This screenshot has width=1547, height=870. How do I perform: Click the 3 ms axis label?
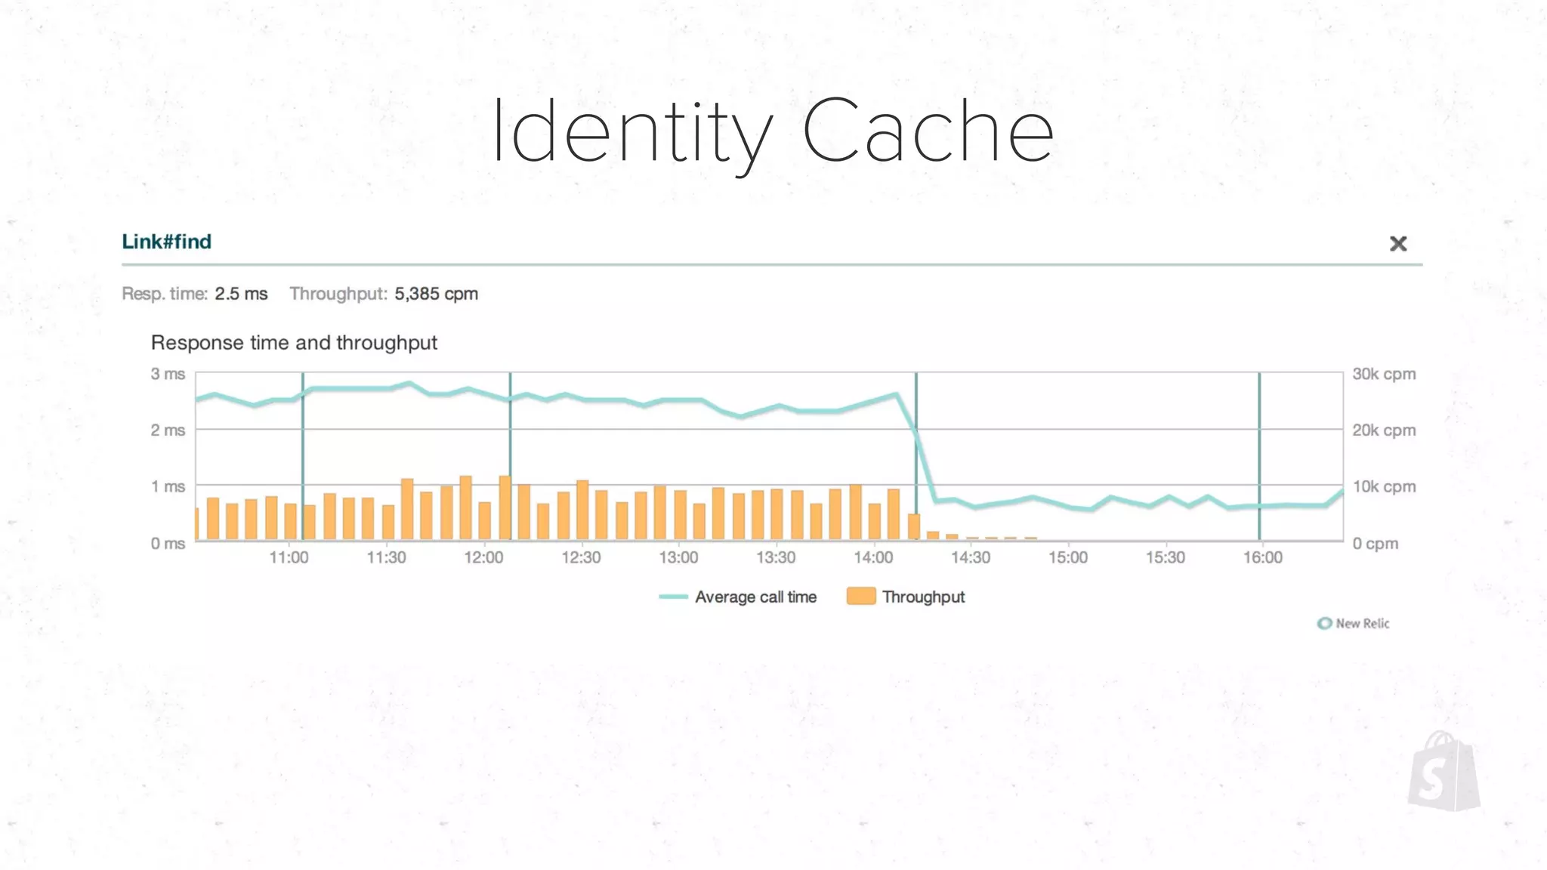[168, 374]
